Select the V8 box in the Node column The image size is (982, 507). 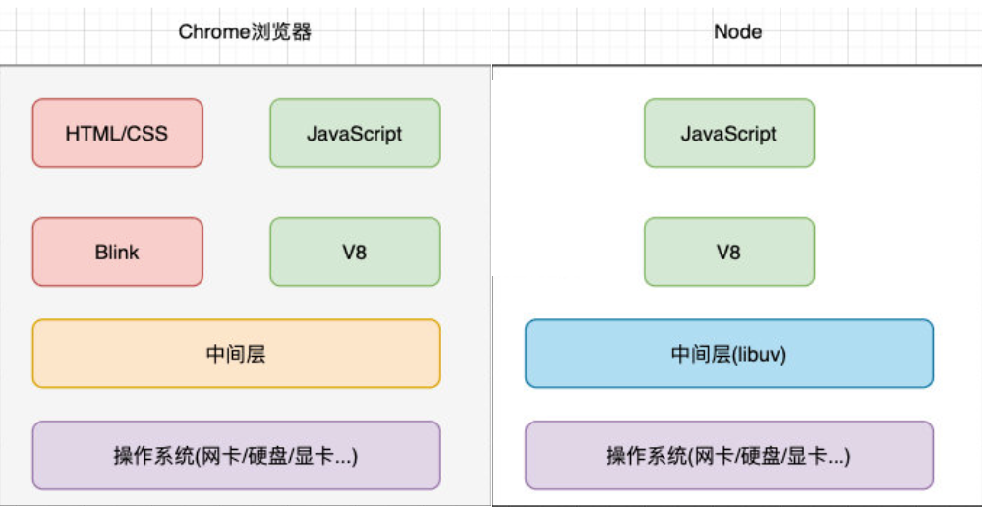tap(728, 252)
